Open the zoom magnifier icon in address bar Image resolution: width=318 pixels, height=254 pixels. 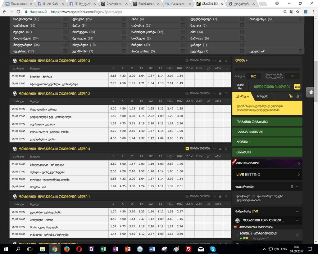pos(285,12)
